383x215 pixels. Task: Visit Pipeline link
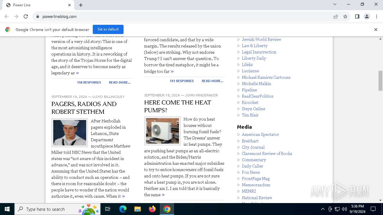[x=249, y=90]
